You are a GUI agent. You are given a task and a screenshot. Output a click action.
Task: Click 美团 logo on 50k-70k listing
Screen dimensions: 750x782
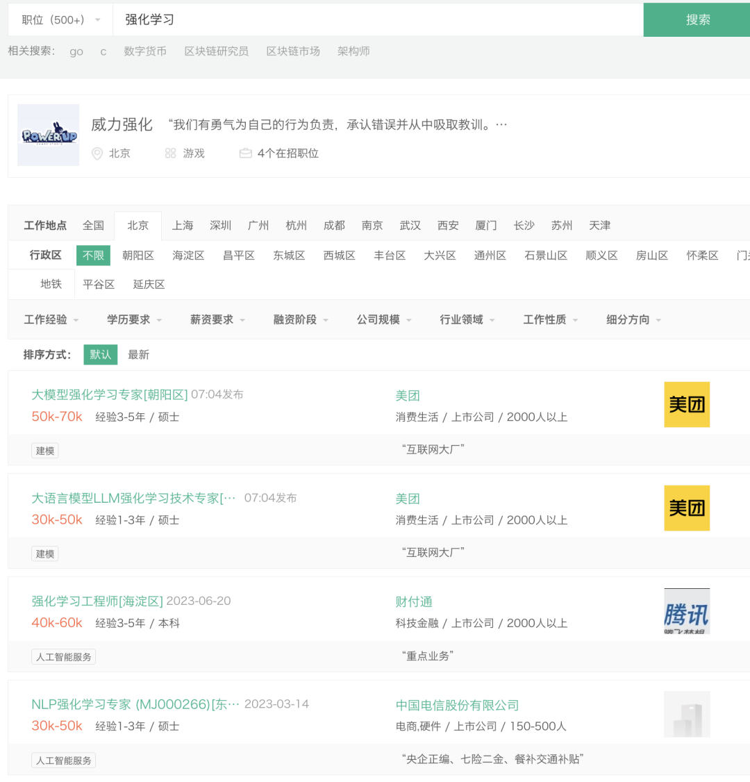click(x=687, y=404)
